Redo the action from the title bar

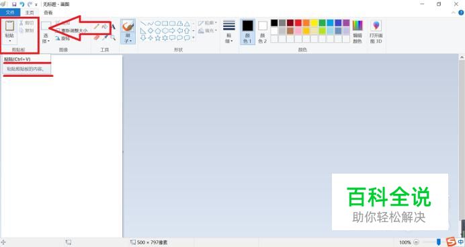click(30, 5)
